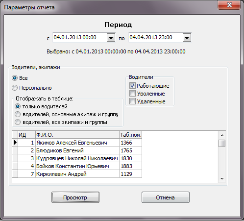Click the 'Таб.ном.' column header

click(x=131, y=135)
